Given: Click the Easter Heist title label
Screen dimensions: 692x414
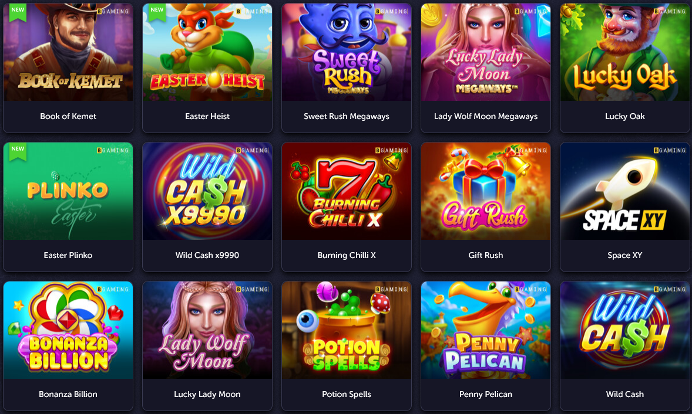Looking at the screenshot, I should click(207, 116).
